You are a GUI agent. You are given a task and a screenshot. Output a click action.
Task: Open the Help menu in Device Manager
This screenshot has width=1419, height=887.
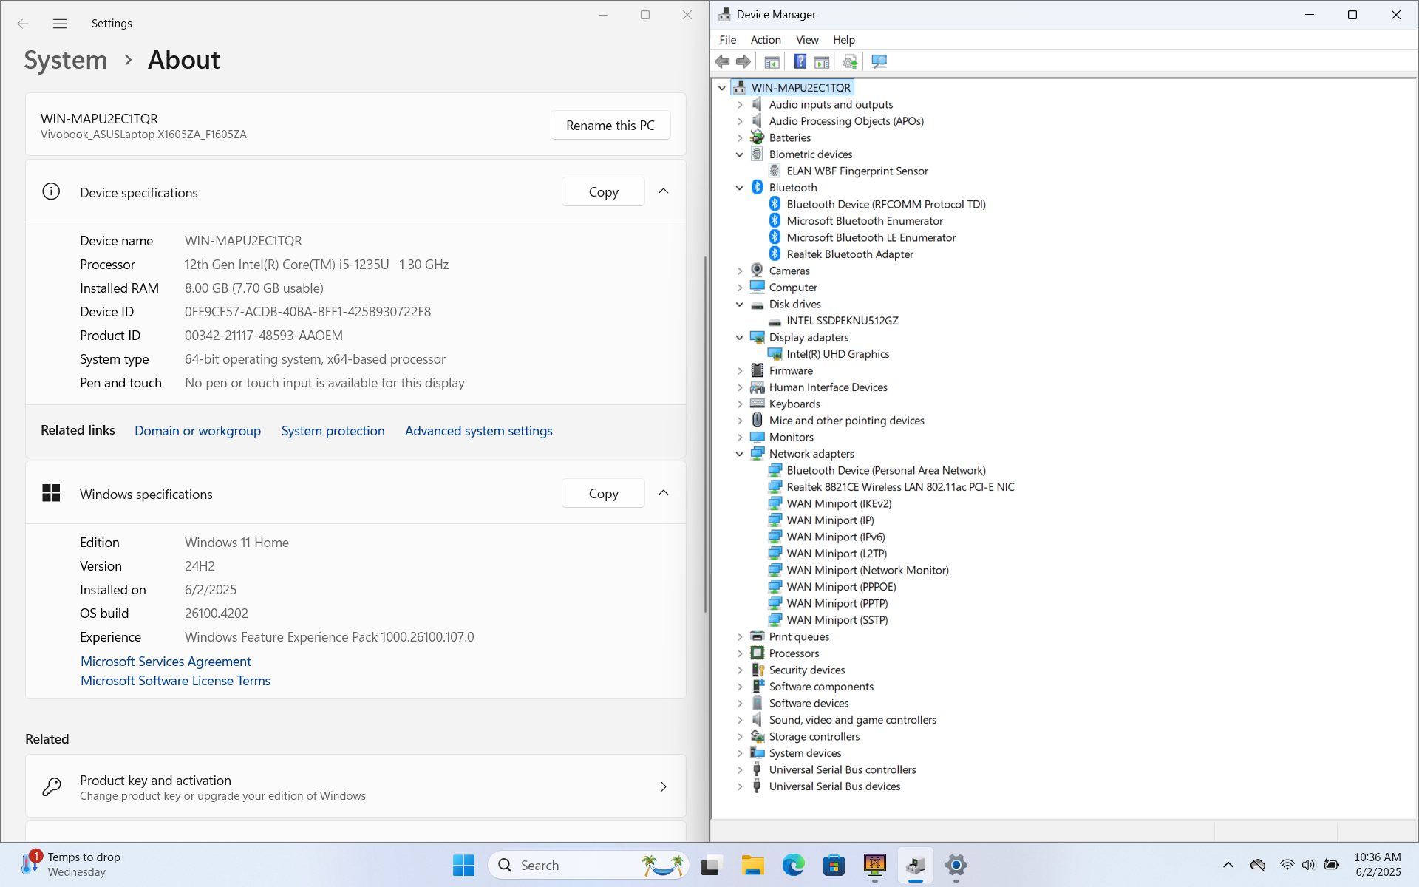pos(844,40)
